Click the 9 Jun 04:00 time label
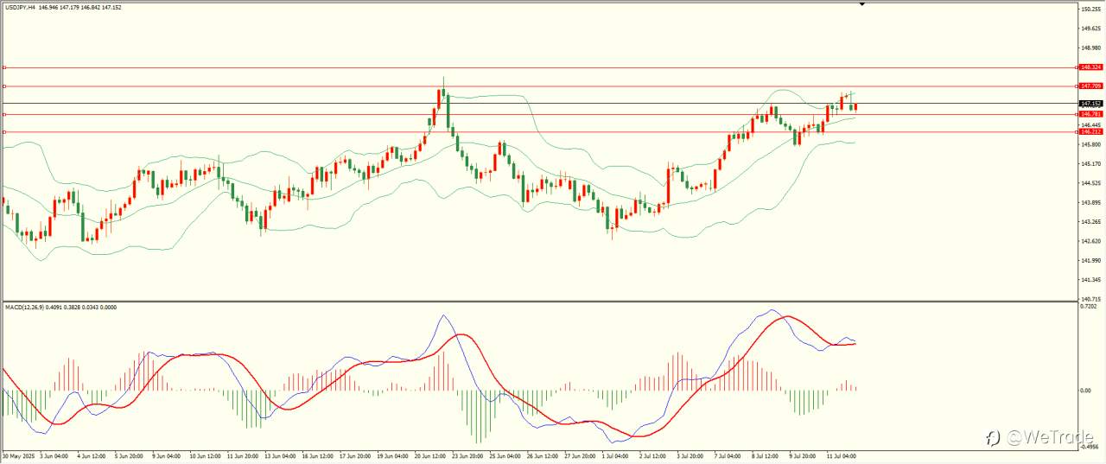The width and height of the screenshot is (1106, 464). 166,455
